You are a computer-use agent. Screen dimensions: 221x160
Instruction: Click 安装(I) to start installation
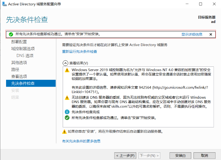[180, 156]
